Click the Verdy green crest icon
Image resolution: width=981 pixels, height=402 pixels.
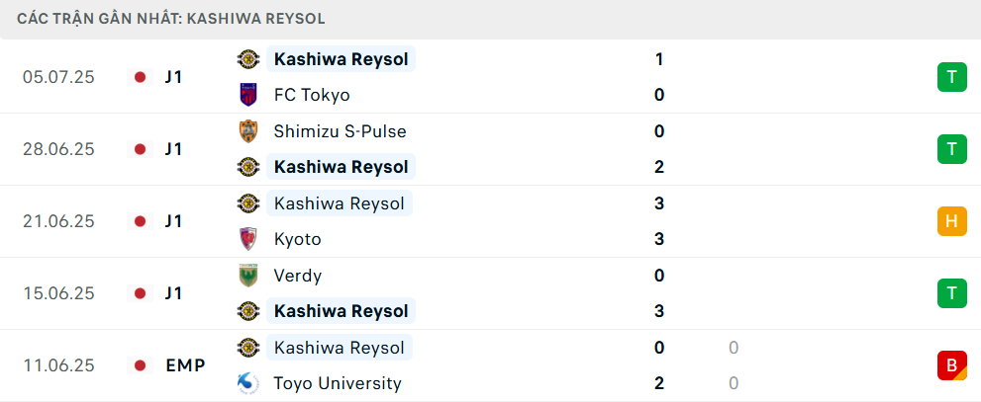tap(248, 276)
